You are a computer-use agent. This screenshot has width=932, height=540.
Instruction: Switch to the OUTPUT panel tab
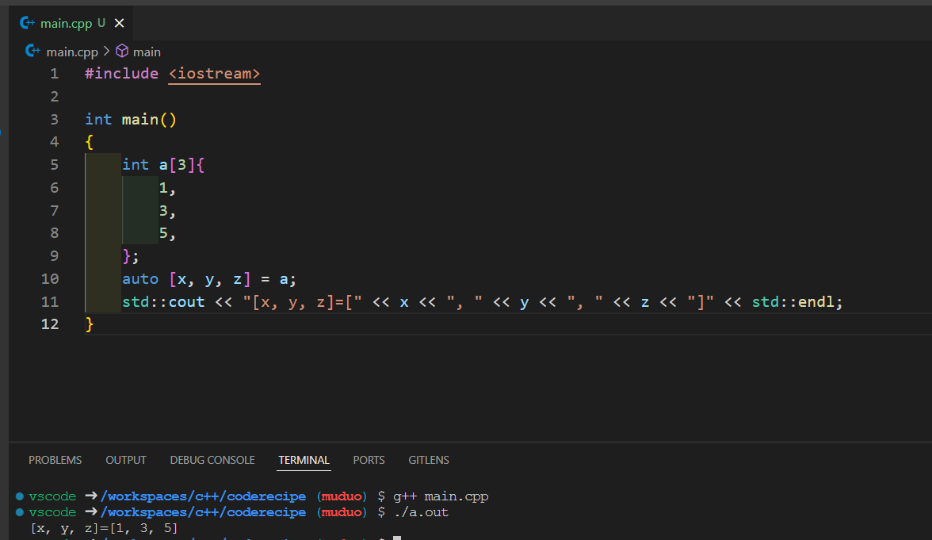125,460
